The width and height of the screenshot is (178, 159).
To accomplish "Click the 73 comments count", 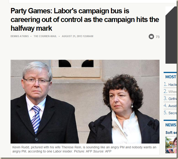I will 158,37.
